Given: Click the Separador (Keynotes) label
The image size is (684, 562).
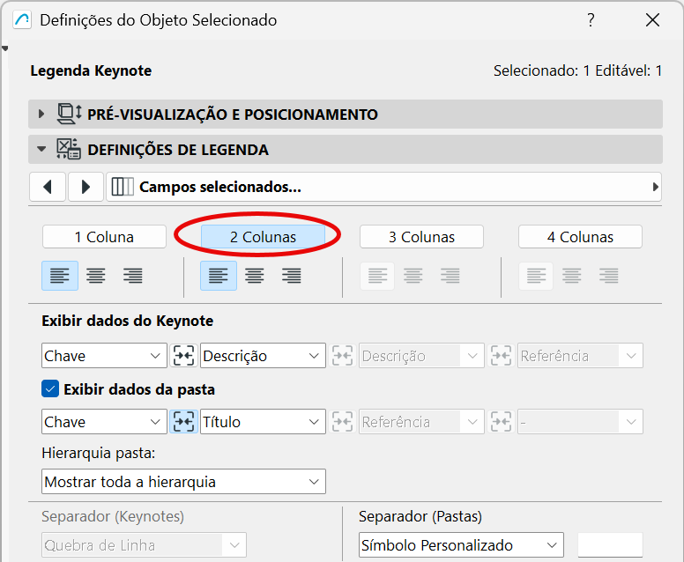Looking at the screenshot, I should [113, 517].
